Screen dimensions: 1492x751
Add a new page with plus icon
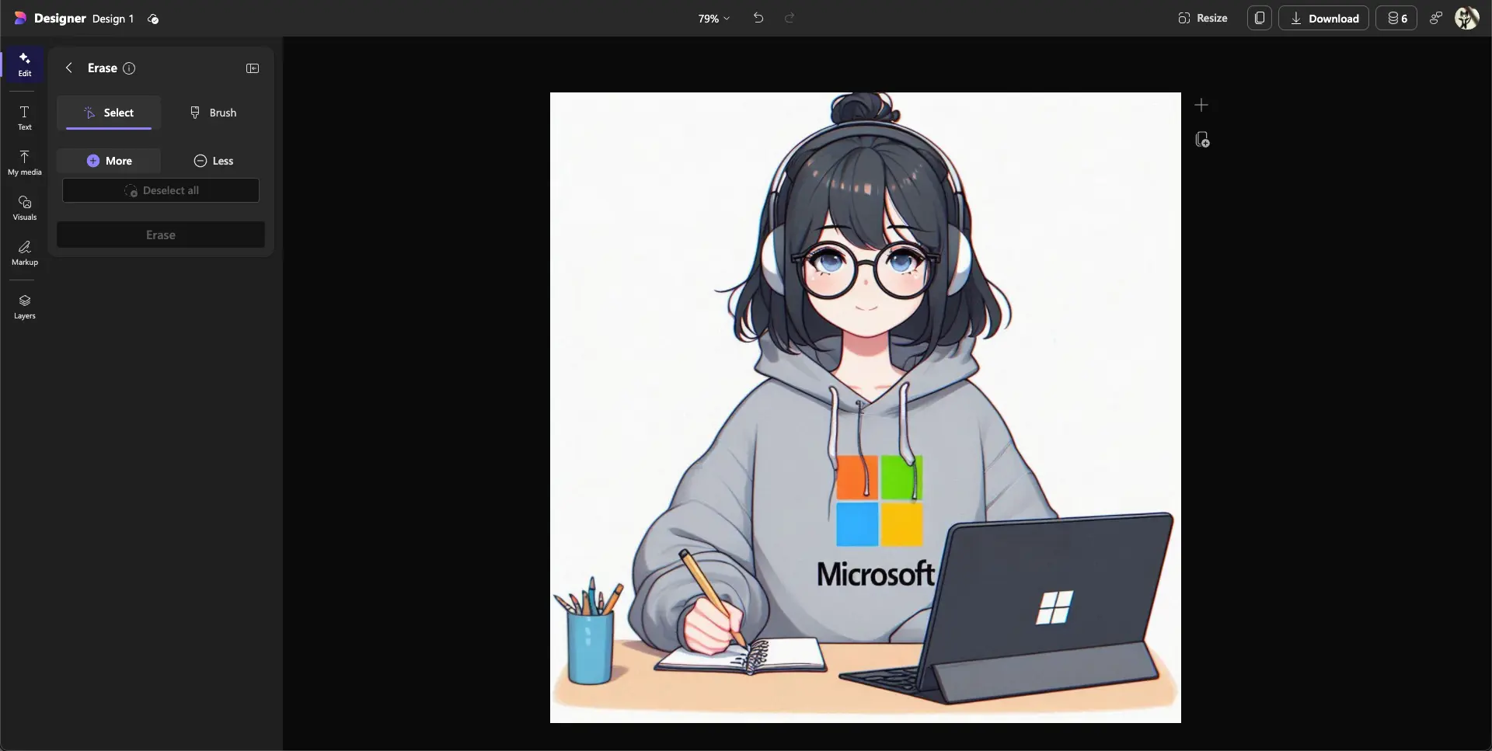[1201, 105]
